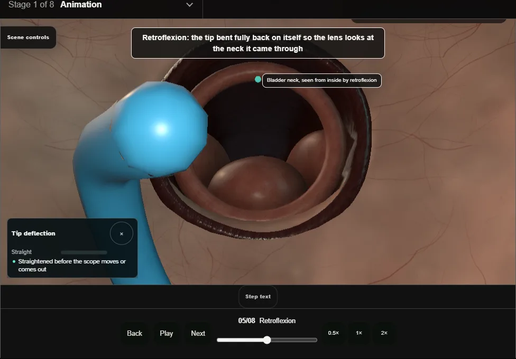
Task: Play the animation
Action: (x=167, y=333)
